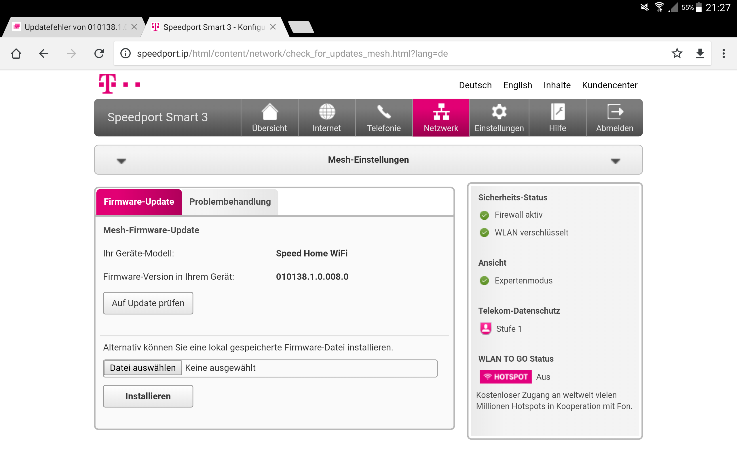Viewport: 737px width, 460px height.
Task: Bookmark page with star icon
Action: coord(677,53)
